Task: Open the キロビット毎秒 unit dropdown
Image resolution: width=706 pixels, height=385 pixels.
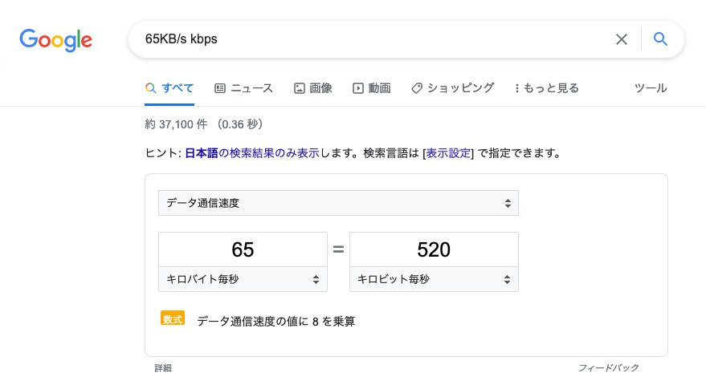Action: click(x=434, y=279)
